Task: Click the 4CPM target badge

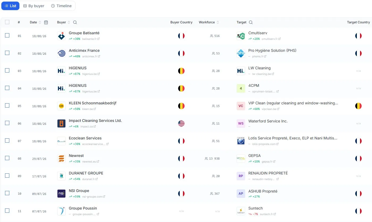Action: [x=241, y=88]
